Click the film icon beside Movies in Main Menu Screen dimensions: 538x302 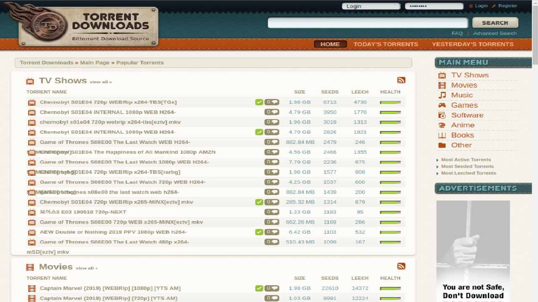[442, 85]
